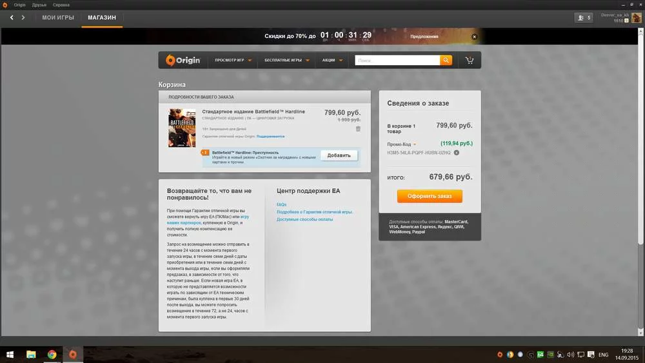Click the Добавить button for Преступность

(x=339, y=155)
